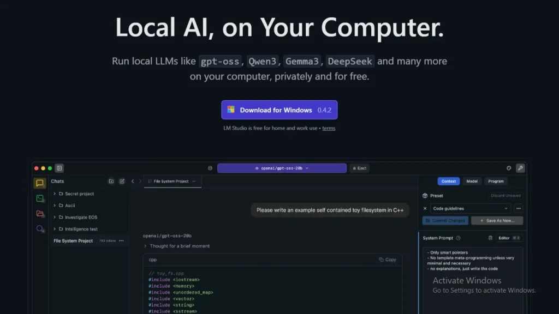Viewport: 559px width, 314px height.
Task: Open the appearance palette icon
Action: [509, 168]
